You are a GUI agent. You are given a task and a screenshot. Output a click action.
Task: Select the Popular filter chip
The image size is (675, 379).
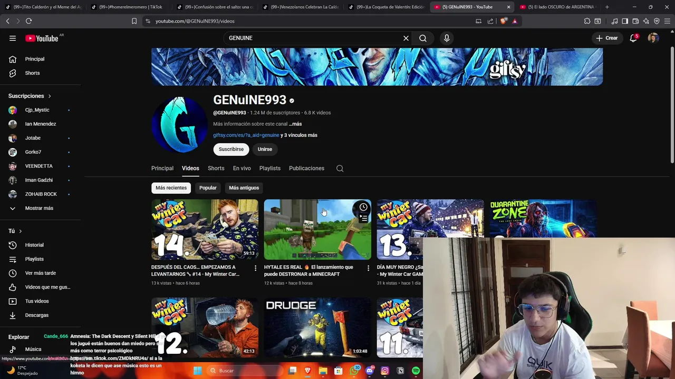208,188
